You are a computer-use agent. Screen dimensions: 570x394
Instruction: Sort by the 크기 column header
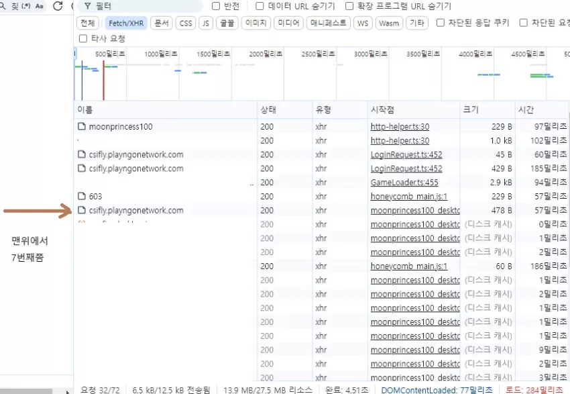click(488, 109)
